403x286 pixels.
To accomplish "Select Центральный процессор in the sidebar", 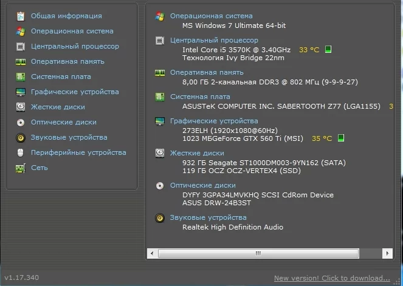I will point(75,47).
